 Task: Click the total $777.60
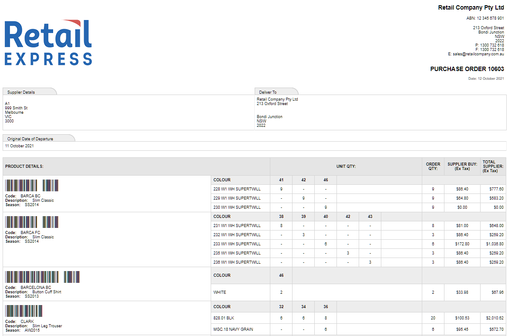(496, 189)
